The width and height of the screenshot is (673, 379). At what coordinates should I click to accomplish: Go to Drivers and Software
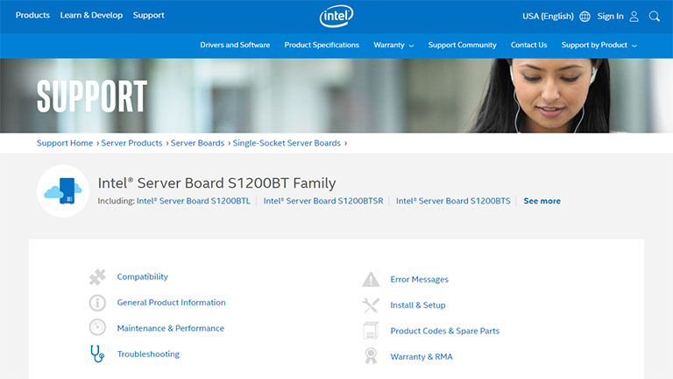point(235,45)
